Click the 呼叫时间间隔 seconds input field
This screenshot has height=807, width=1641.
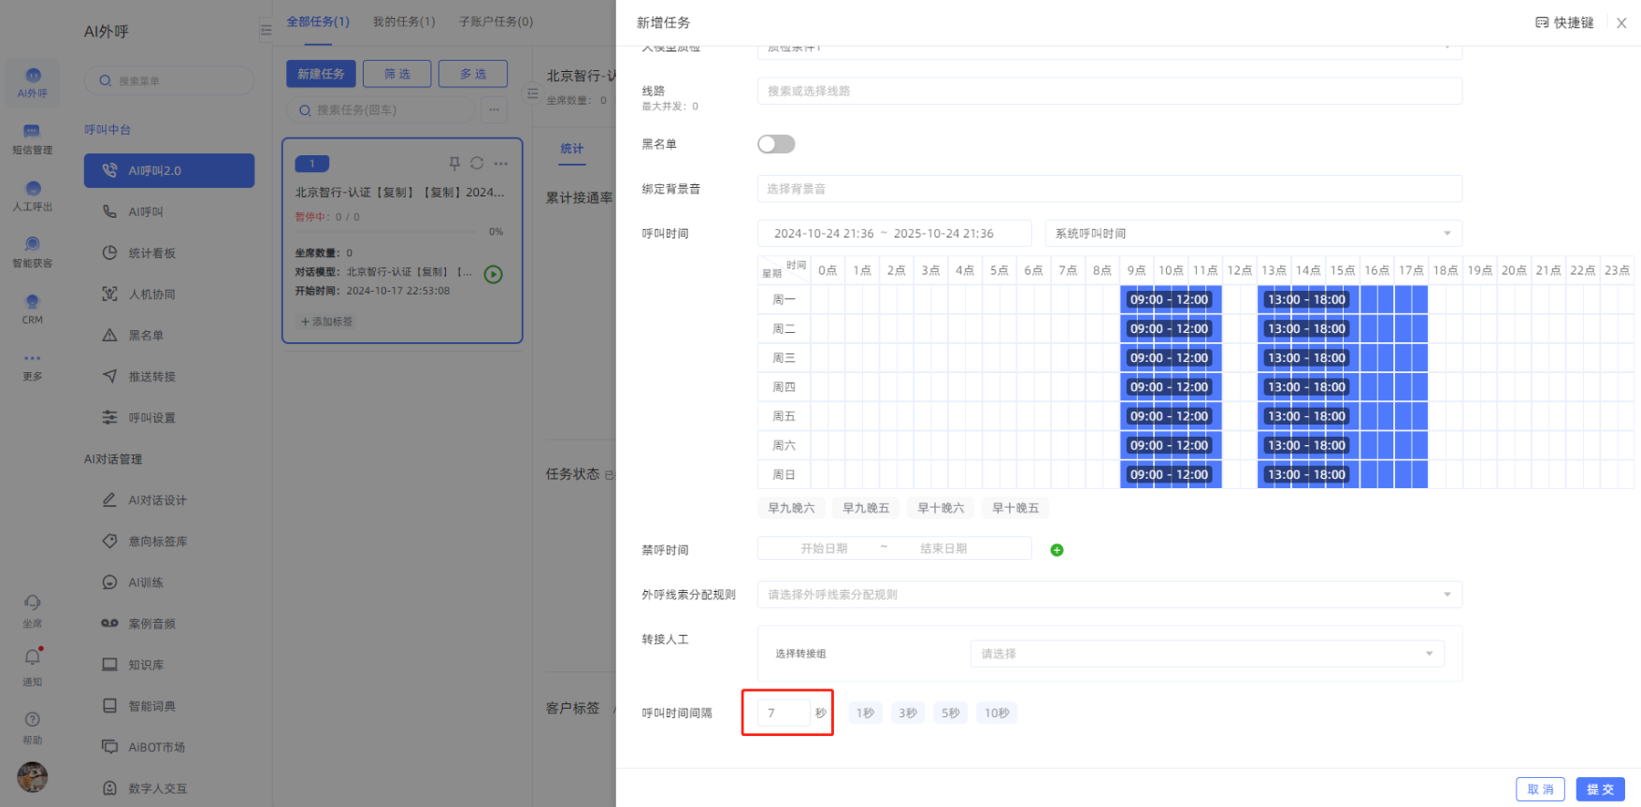[x=784, y=713]
